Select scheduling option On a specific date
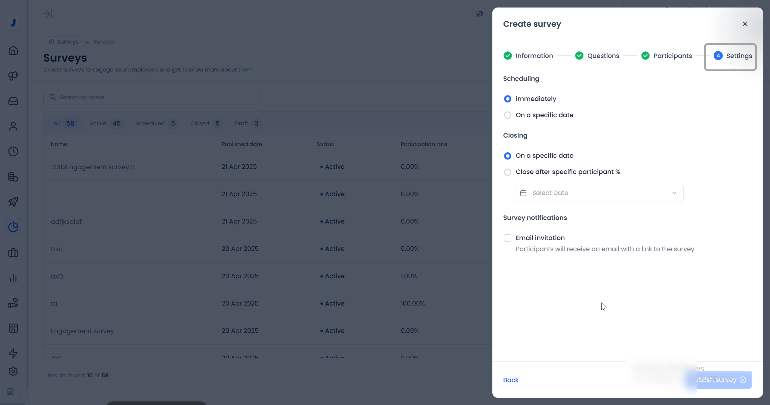This screenshot has height=405, width=770. point(507,115)
